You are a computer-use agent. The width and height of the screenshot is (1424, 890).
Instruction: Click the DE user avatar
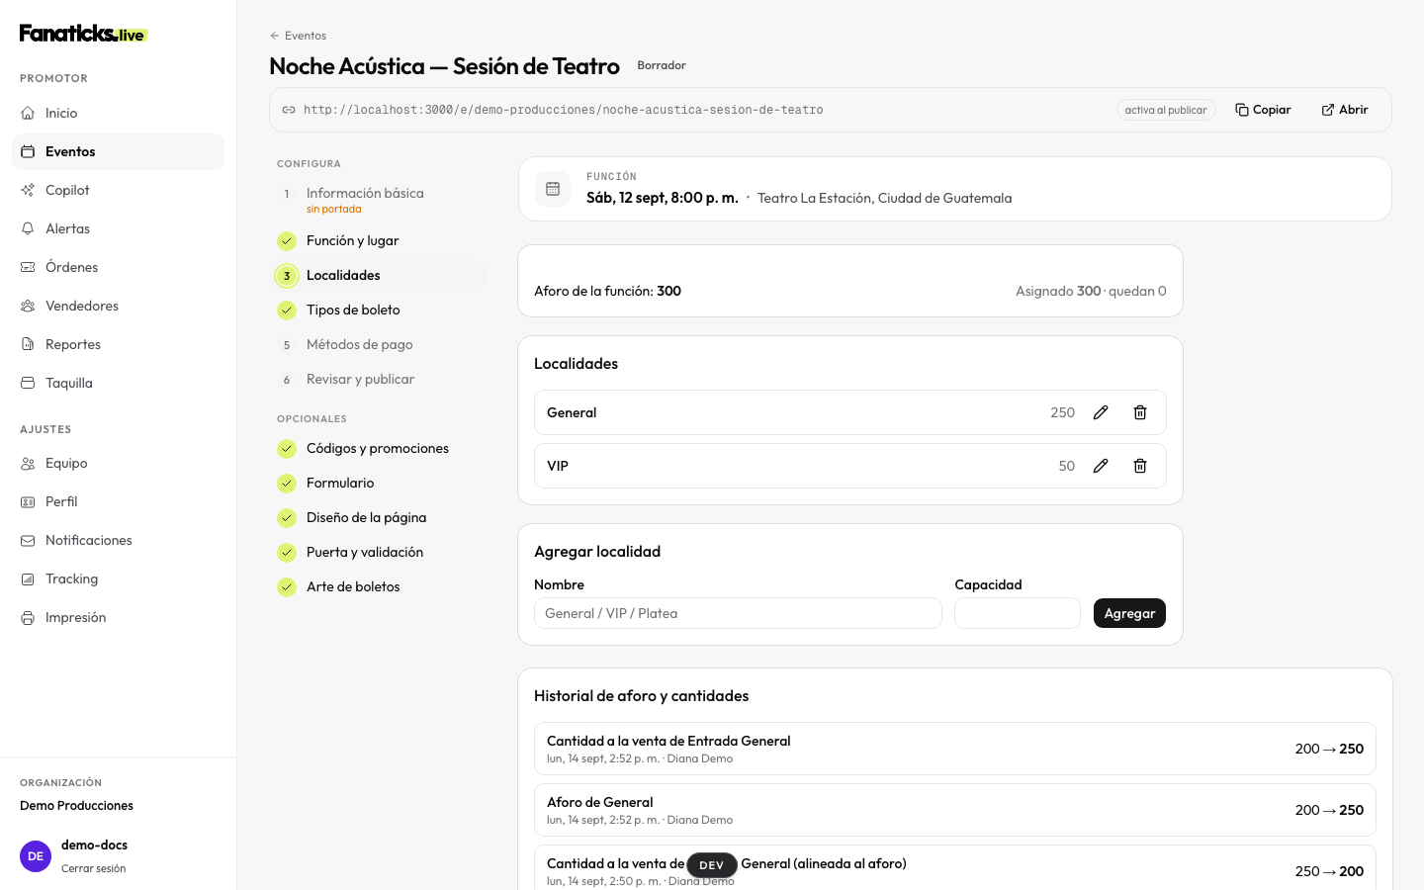[x=36, y=856]
